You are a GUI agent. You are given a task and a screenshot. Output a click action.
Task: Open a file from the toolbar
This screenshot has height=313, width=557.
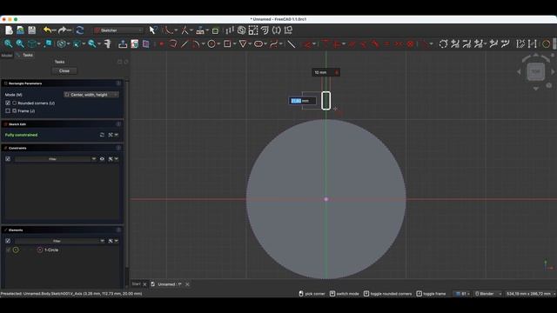point(20,30)
